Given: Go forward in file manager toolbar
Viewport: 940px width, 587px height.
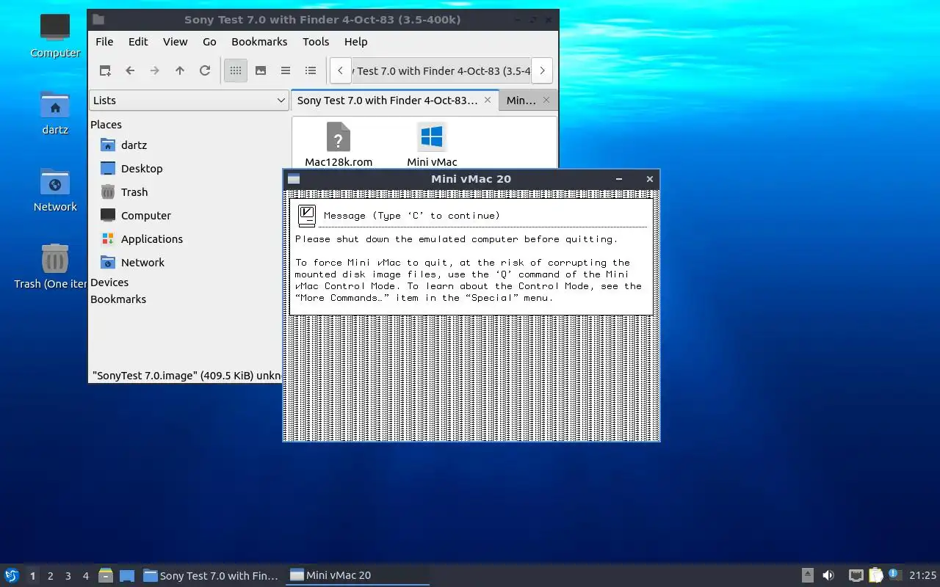Looking at the screenshot, I should click(155, 71).
